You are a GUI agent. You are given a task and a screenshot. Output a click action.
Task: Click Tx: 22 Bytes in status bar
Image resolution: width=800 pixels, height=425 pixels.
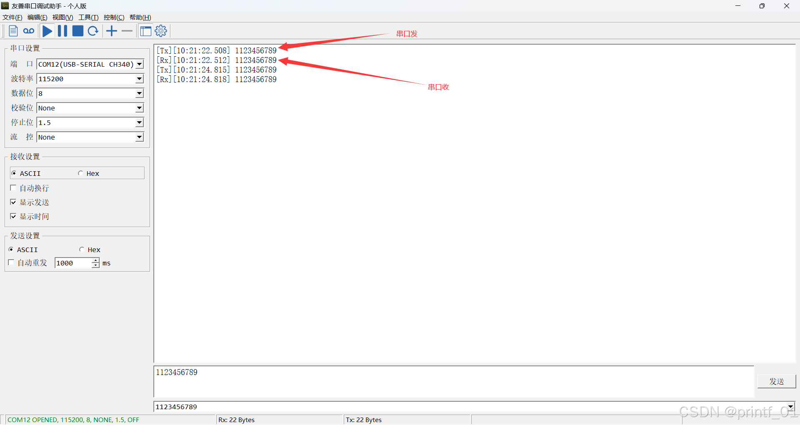[364, 420]
